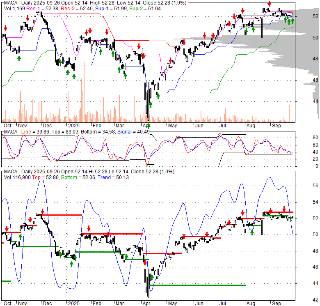
Task: Click the "80" level on the oscillator axis
Action: [315, 138]
